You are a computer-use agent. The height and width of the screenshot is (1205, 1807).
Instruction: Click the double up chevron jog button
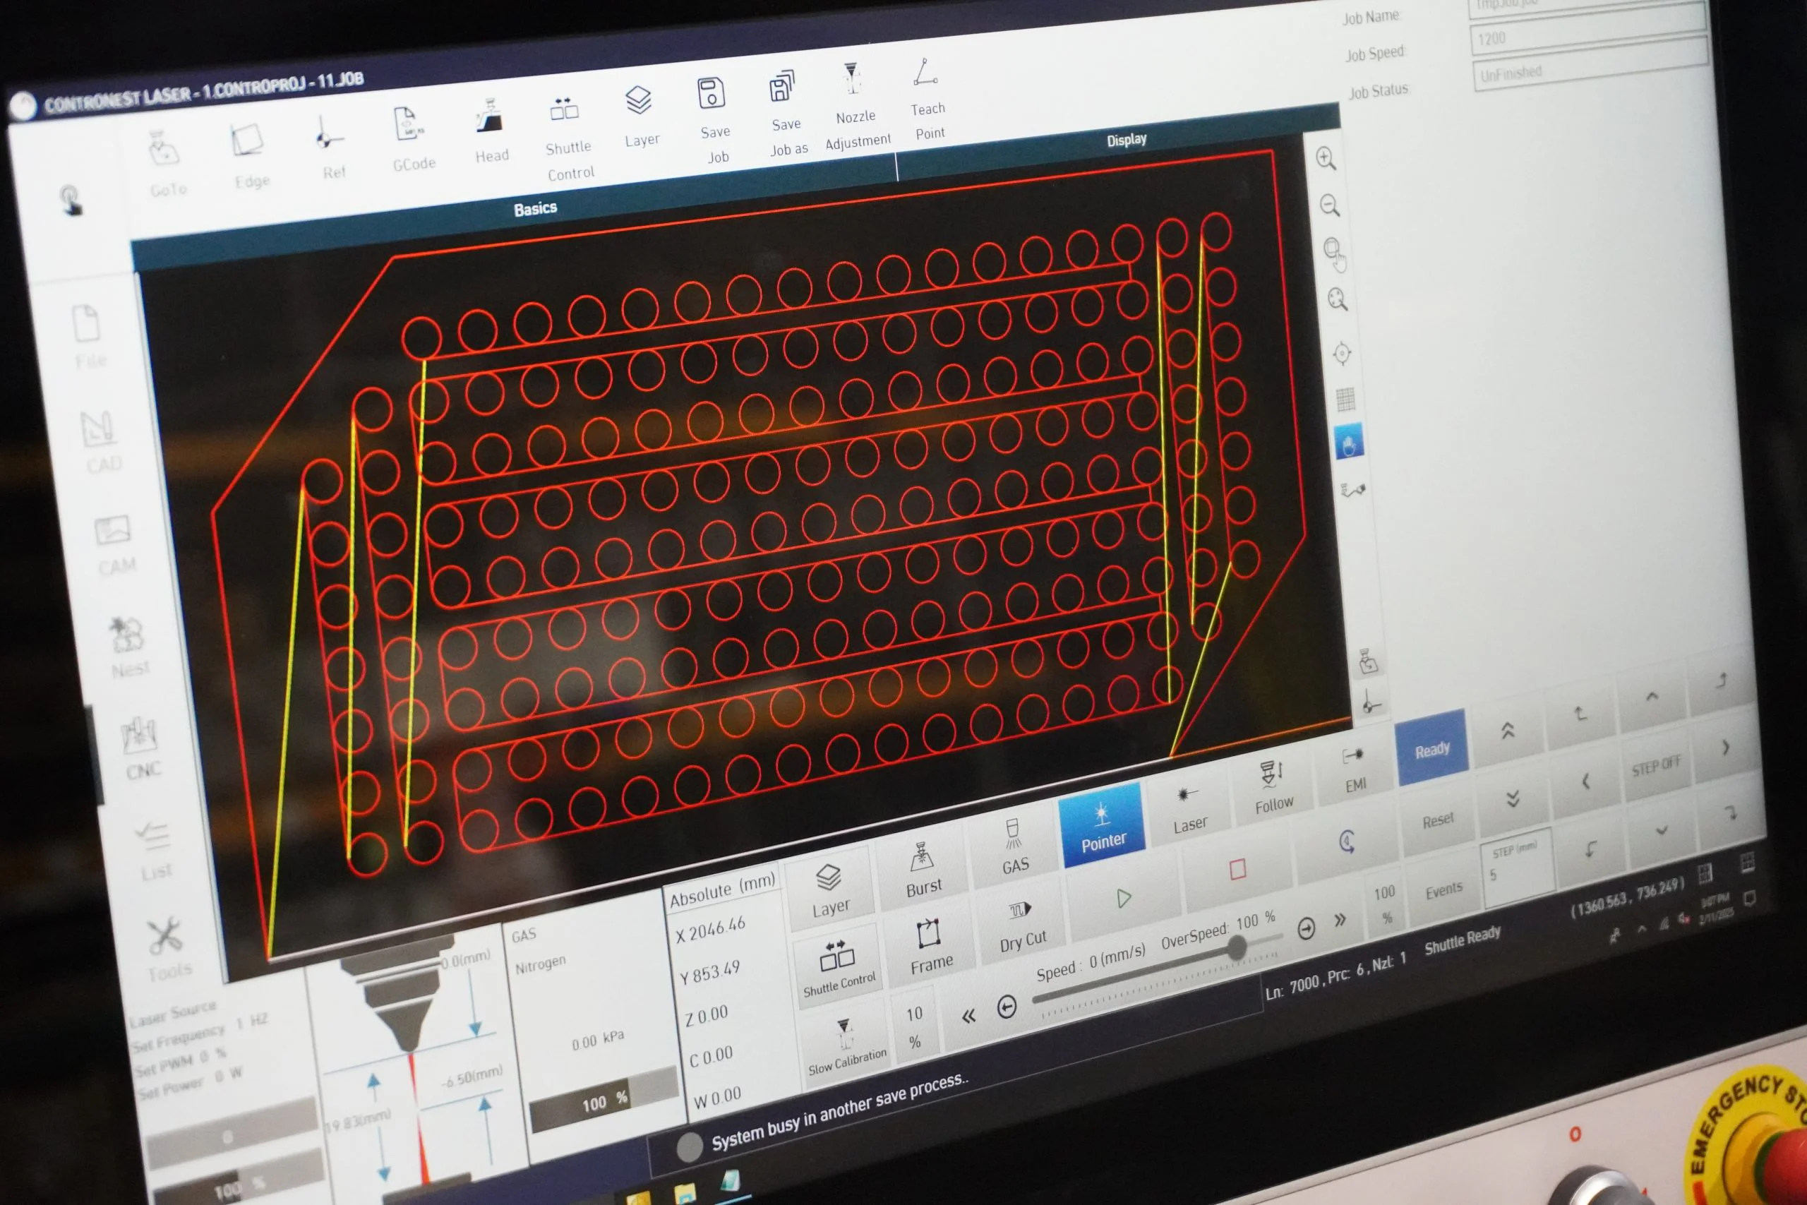tap(1508, 730)
